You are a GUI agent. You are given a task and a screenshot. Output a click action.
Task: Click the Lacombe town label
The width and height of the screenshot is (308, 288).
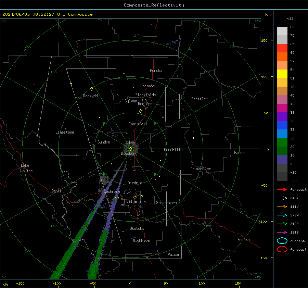(147, 86)
